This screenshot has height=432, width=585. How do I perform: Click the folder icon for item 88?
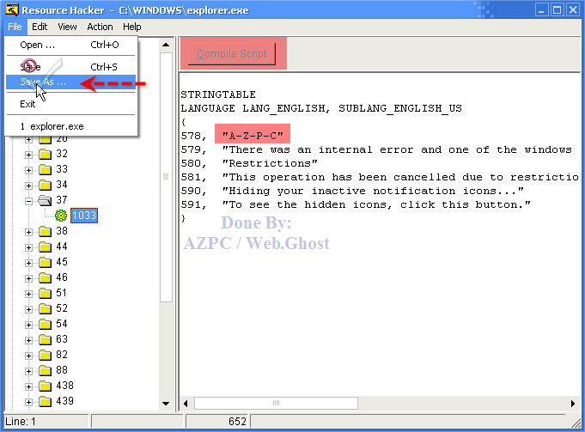tap(45, 370)
